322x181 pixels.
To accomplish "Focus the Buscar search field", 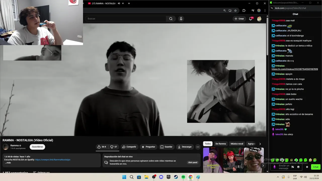I will pos(126,19).
